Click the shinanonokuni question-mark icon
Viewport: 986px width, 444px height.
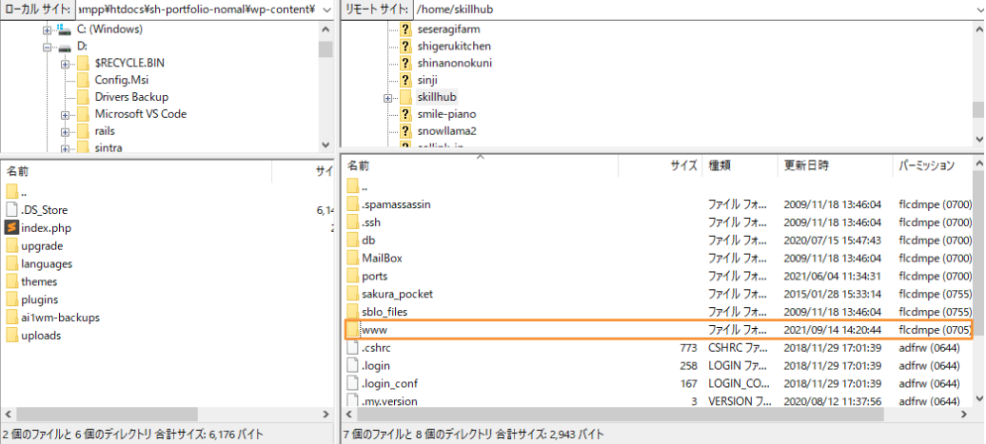coord(405,63)
